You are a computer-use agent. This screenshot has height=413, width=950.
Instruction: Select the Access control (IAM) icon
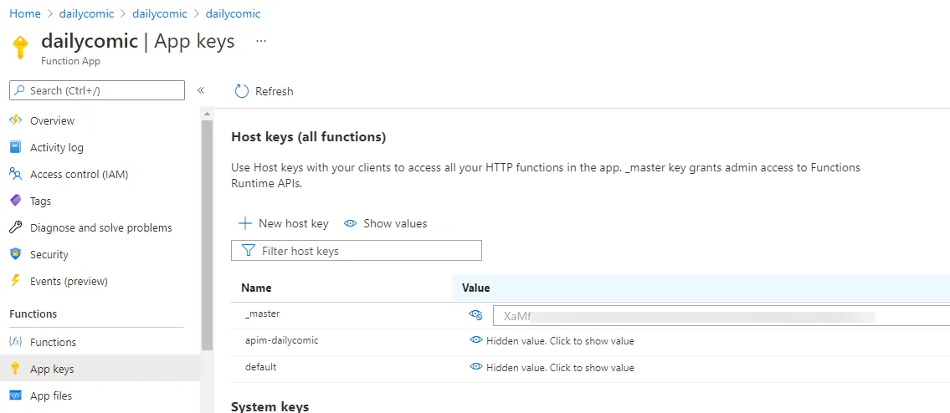pos(15,174)
